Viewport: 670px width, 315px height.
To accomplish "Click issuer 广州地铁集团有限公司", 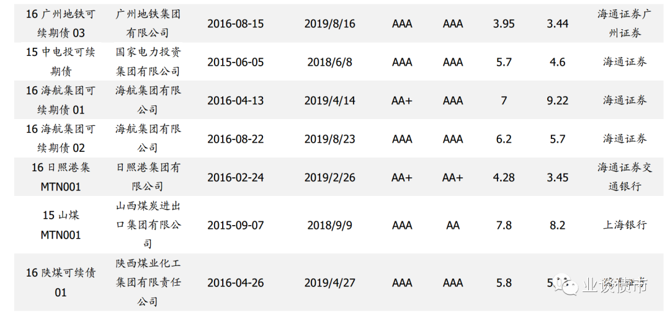I will pyautogui.click(x=148, y=24).
